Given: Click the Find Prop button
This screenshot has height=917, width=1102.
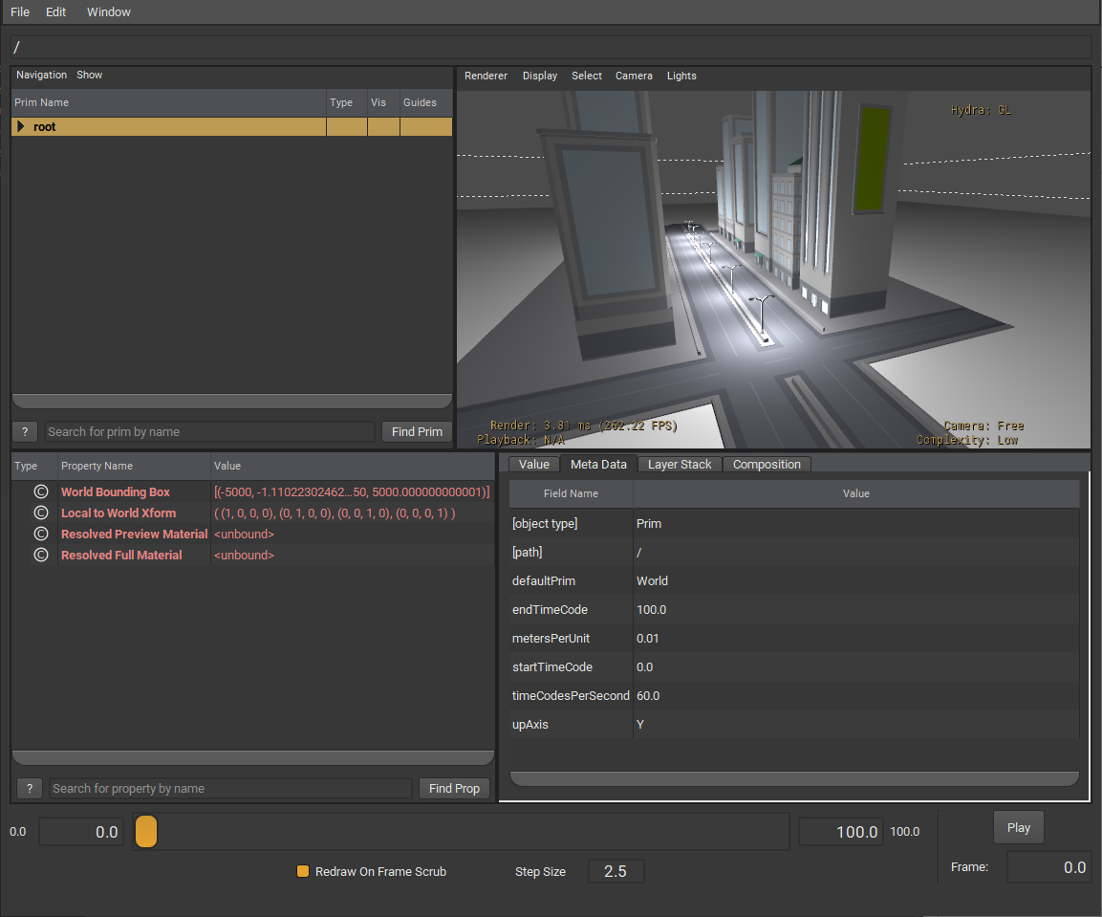Looking at the screenshot, I should [454, 788].
